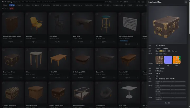Open the BarStool thumbnail
This screenshot has height=108, width=190.
coord(106,24)
